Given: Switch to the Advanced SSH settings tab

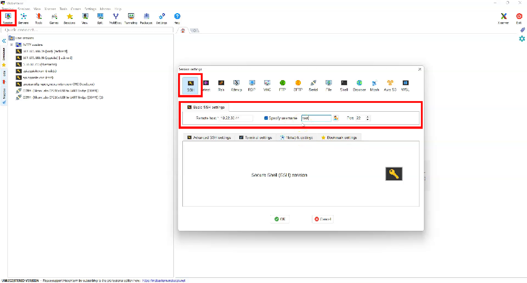Looking at the screenshot, I should click(x=209, y=138).
